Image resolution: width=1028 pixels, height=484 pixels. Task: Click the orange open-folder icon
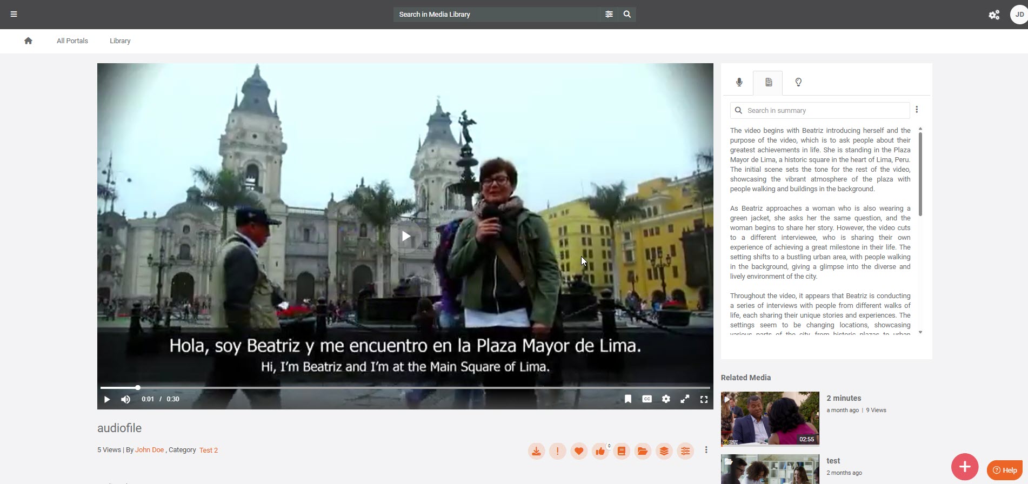[643, 451]
